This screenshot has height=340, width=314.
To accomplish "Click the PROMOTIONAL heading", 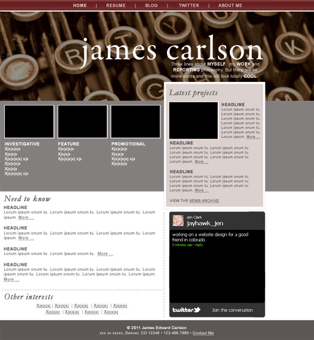I will click(x=128, y=144).
